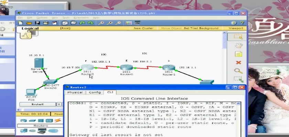289x137 pixels.
Task: Close the Router0 entry with X button
Action: click(x=59, y=104)
